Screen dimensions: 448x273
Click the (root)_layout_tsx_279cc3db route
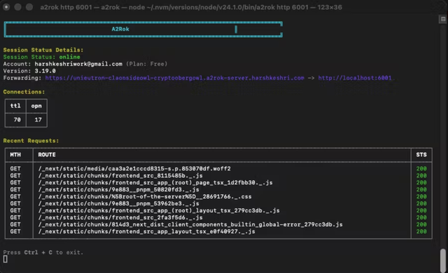(x=159, y=210)
